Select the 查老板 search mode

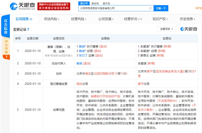click(94, 3)
